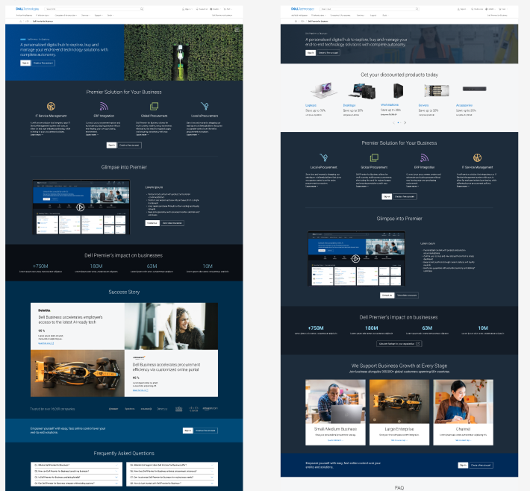Viewport: 530px width, 491px height.
Task: Expand FAQ question Q5 on left page
Action: [172, 466]
